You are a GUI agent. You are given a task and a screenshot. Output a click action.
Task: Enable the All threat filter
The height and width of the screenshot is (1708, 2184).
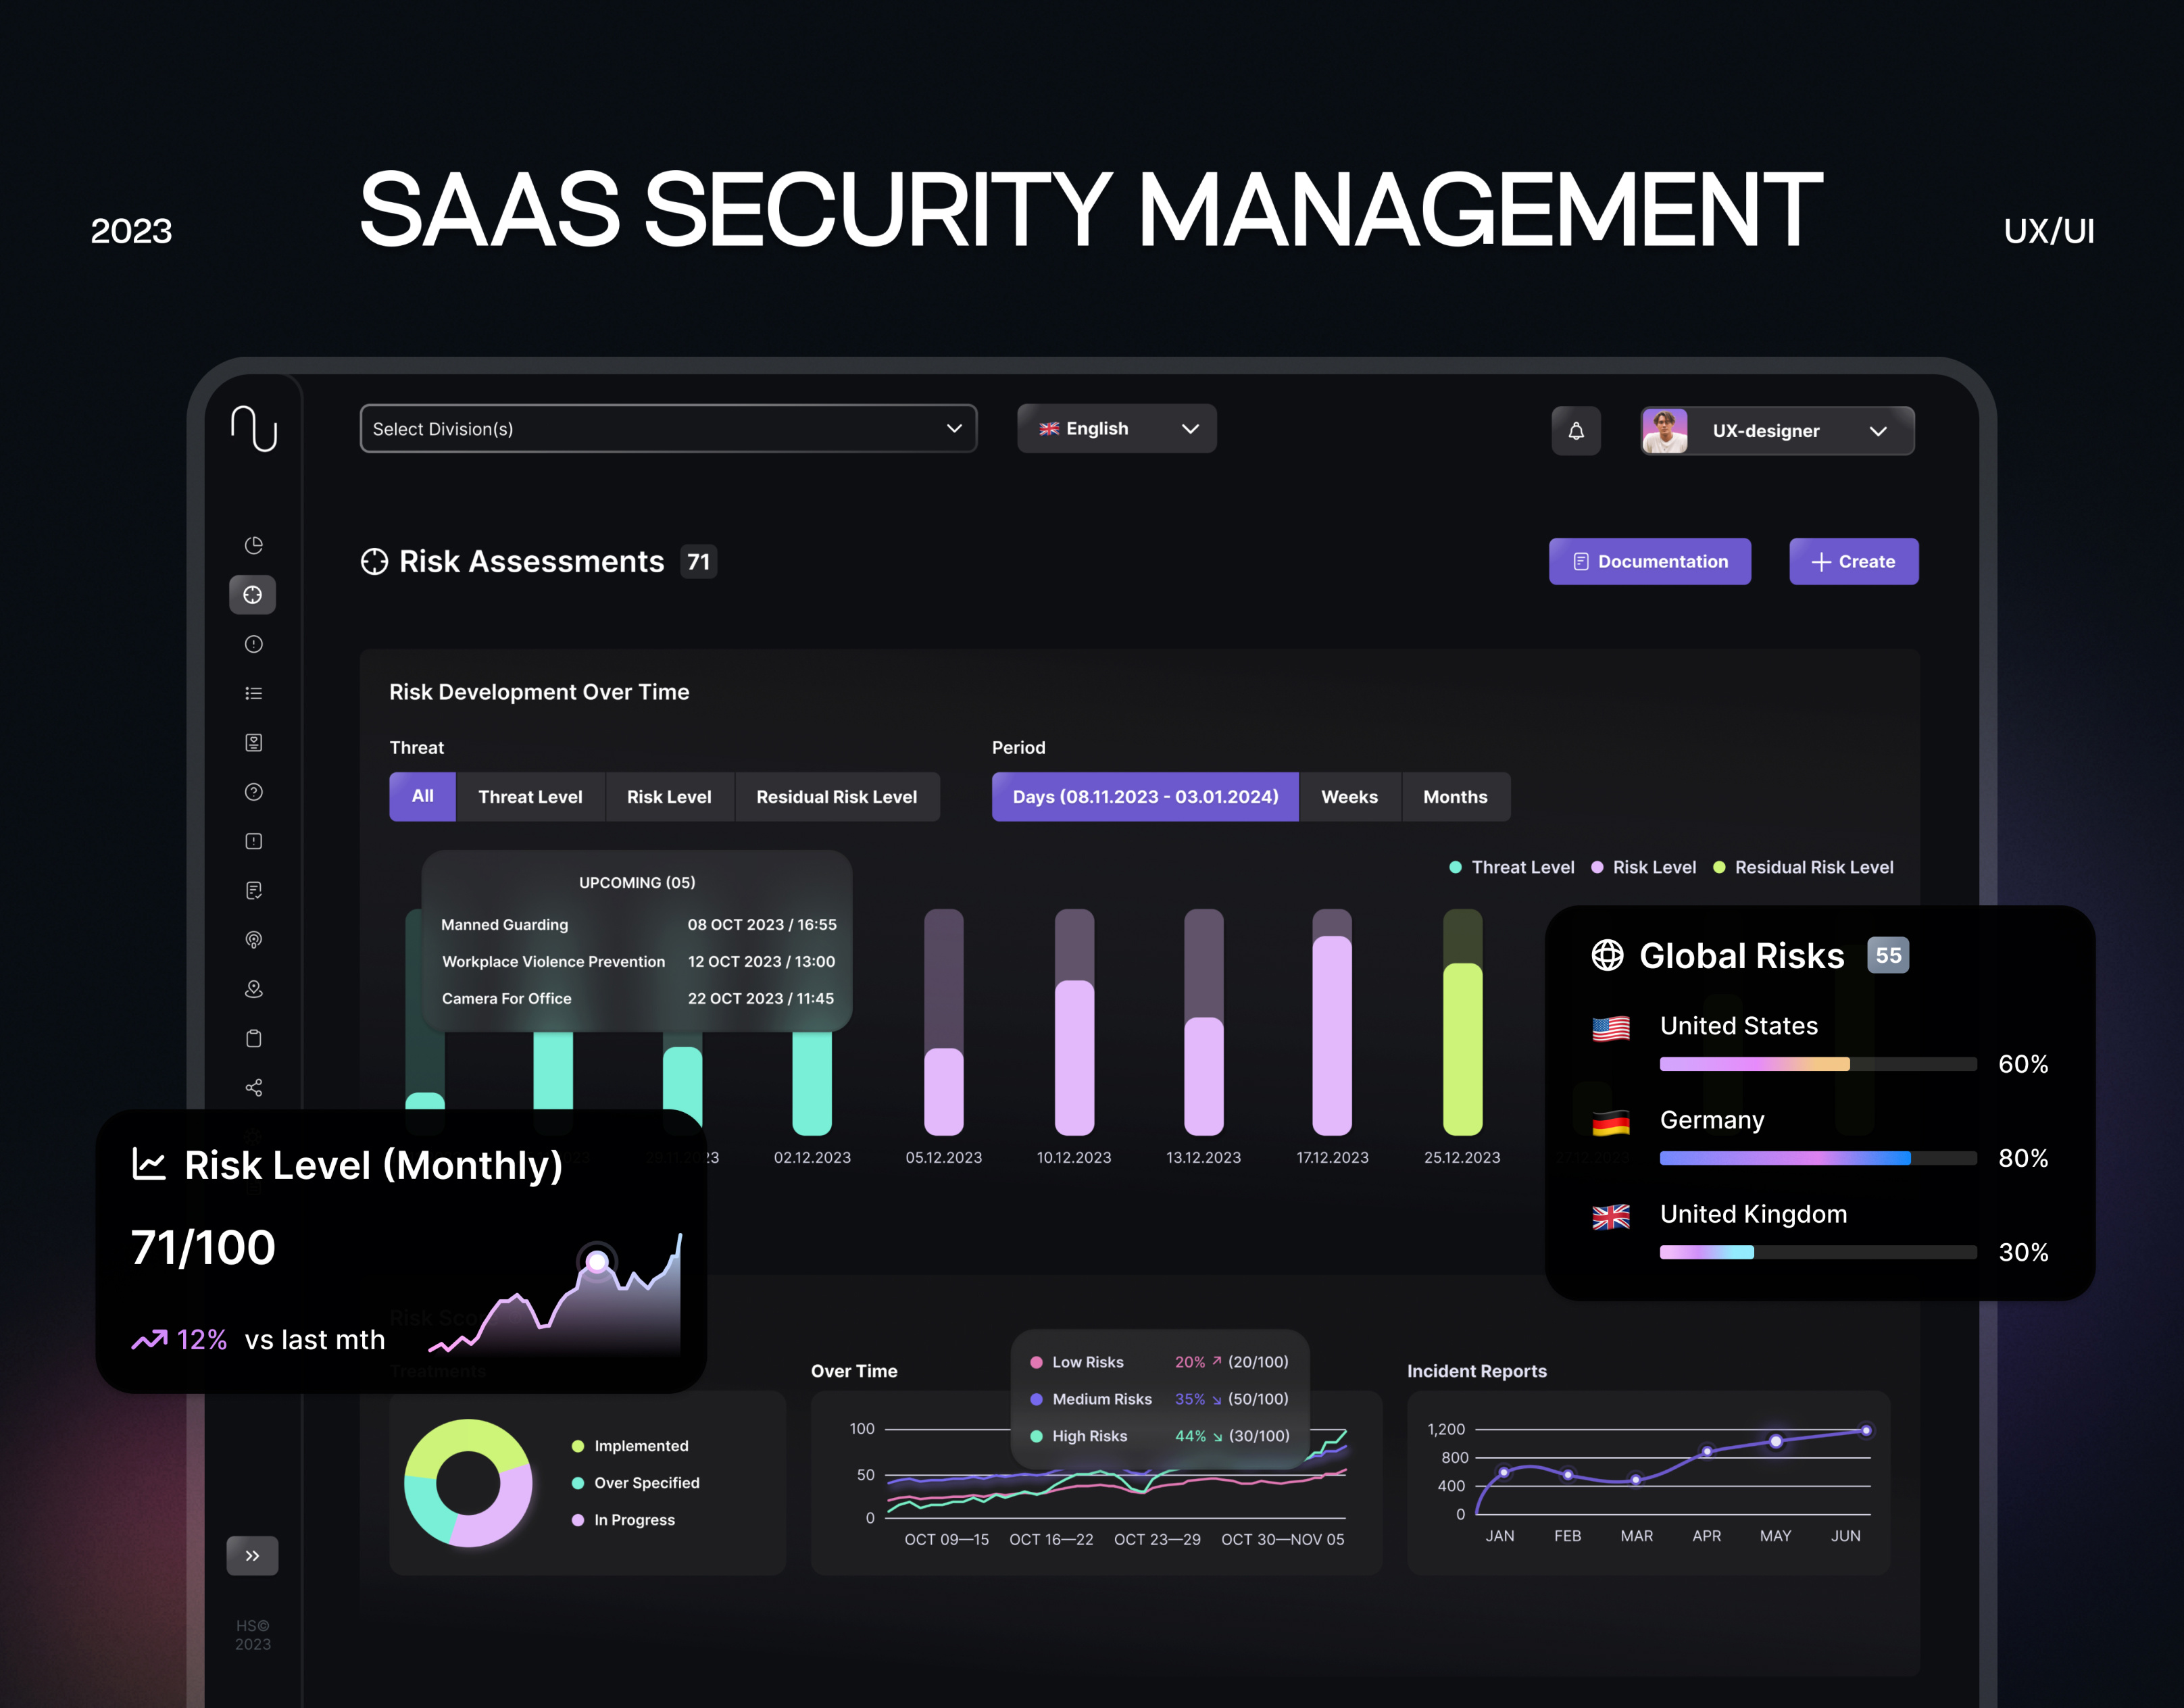click(421, 797)
